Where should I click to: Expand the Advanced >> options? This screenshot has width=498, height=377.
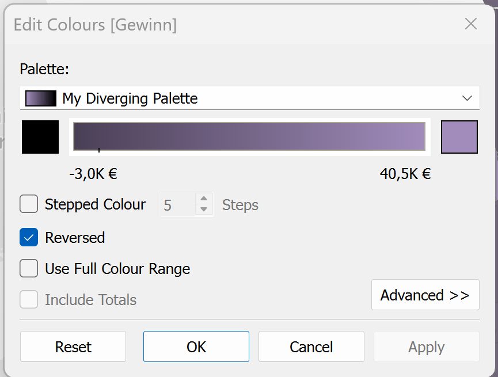point(425,295)
